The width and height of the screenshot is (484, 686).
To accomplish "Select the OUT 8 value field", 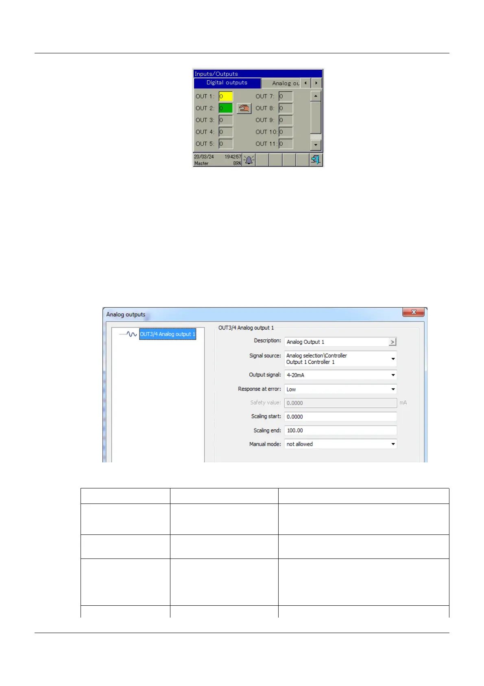I will [x=286, y=108].
